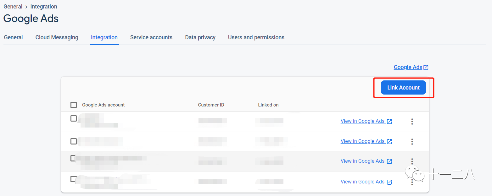Click the external link icon in the first account row

(x=389, y=122)
